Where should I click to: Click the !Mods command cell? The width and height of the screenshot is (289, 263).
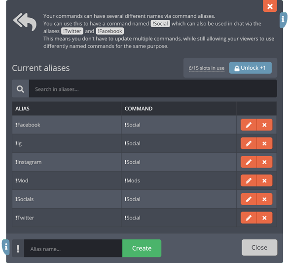(x=179, y=180)
